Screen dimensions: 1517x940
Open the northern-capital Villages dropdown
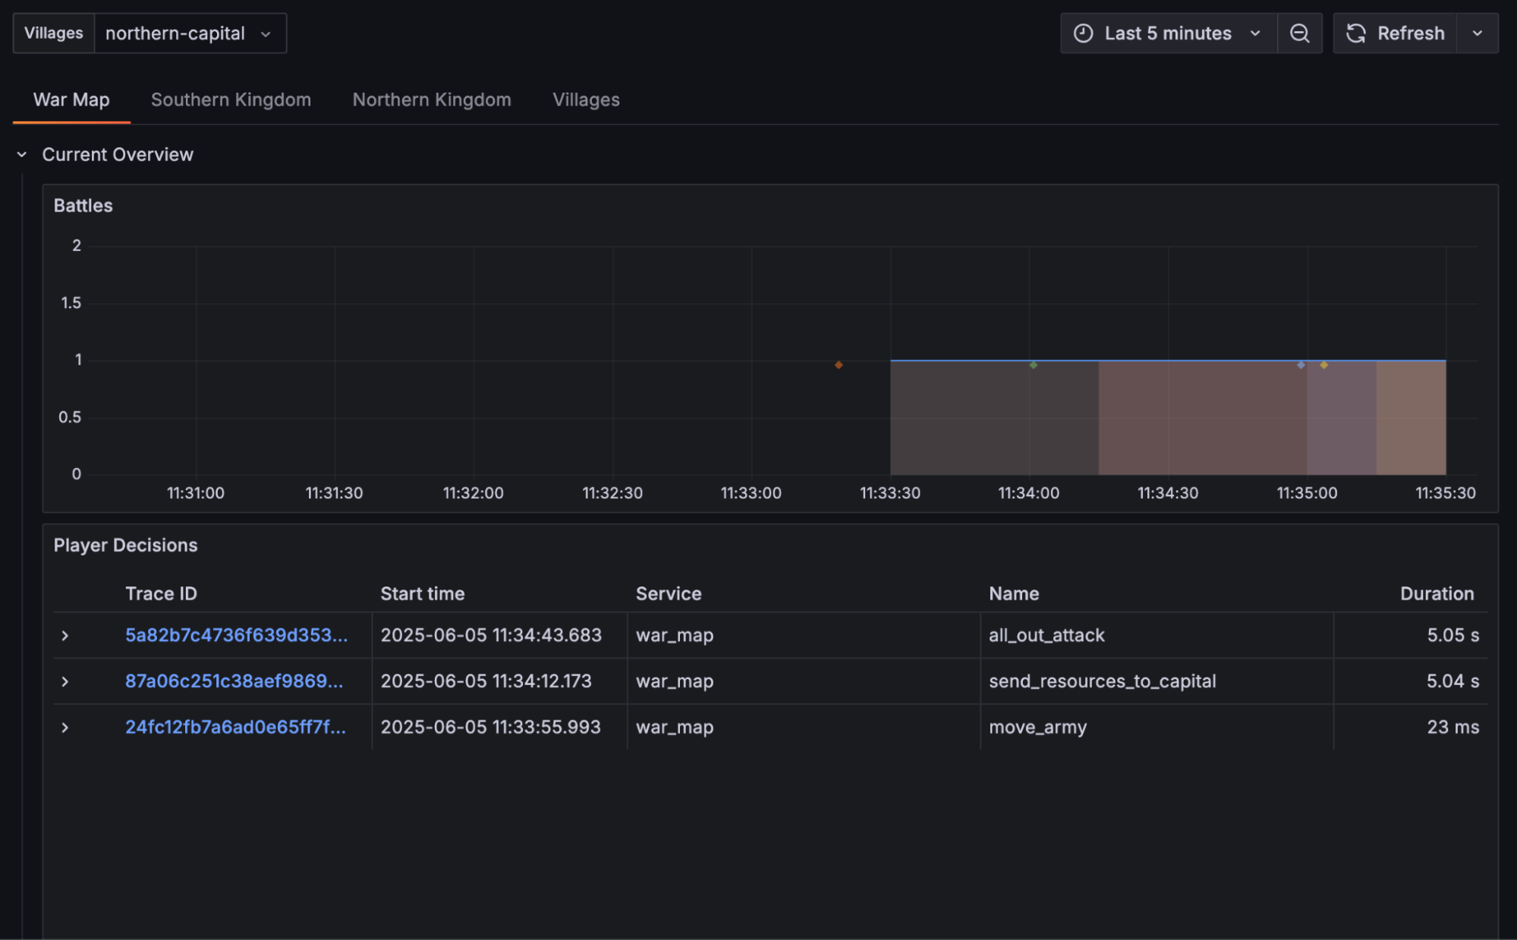pyautogui.click(x=190, y=33)
